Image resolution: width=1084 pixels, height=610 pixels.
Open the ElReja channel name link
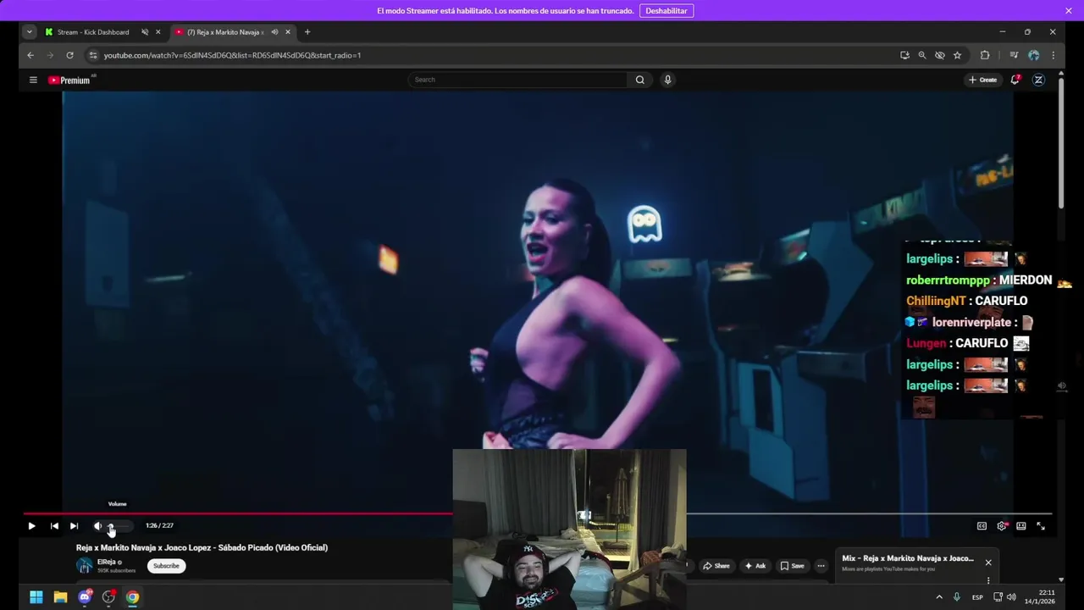pos(107,562)
